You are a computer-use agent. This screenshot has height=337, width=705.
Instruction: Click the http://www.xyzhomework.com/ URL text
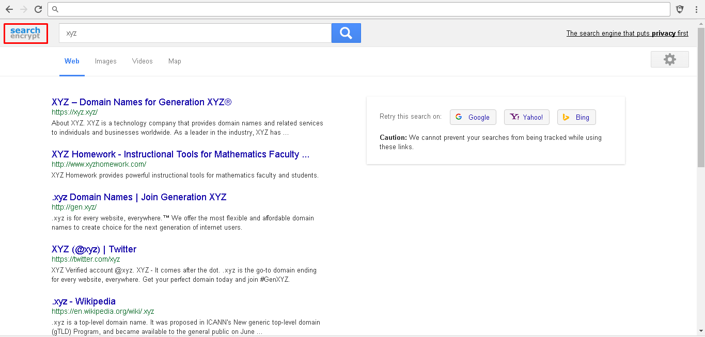[99, 164]
